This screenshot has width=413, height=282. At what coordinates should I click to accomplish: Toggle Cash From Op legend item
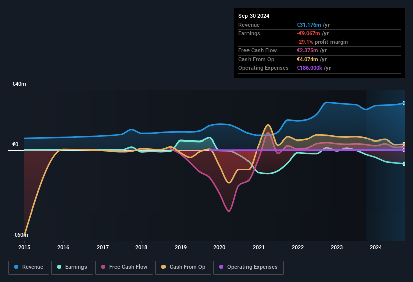coord(182,267)
